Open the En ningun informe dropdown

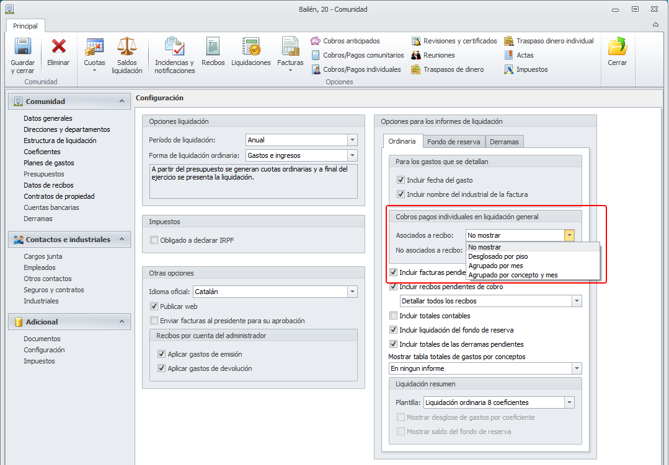[577, 368]
